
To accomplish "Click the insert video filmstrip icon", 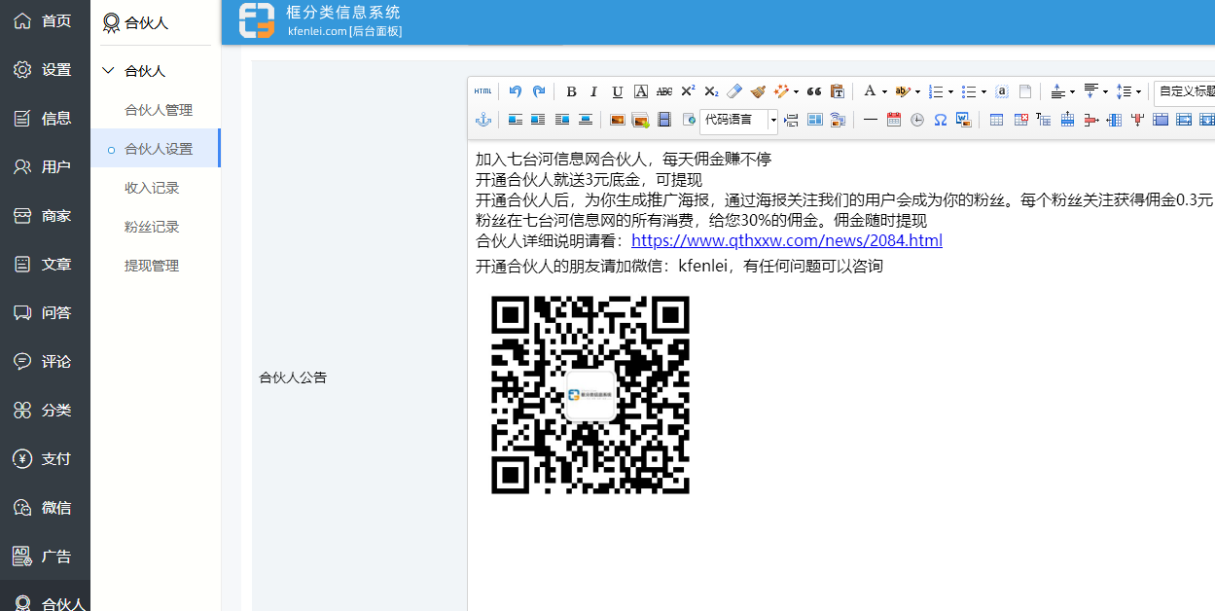I will point(664,120).
